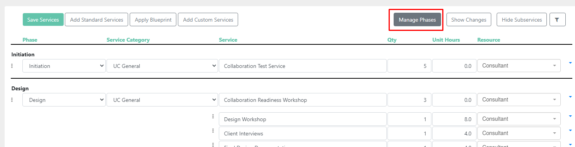Grab drag handle beside Initiation phase row

[x=12, y=66]
